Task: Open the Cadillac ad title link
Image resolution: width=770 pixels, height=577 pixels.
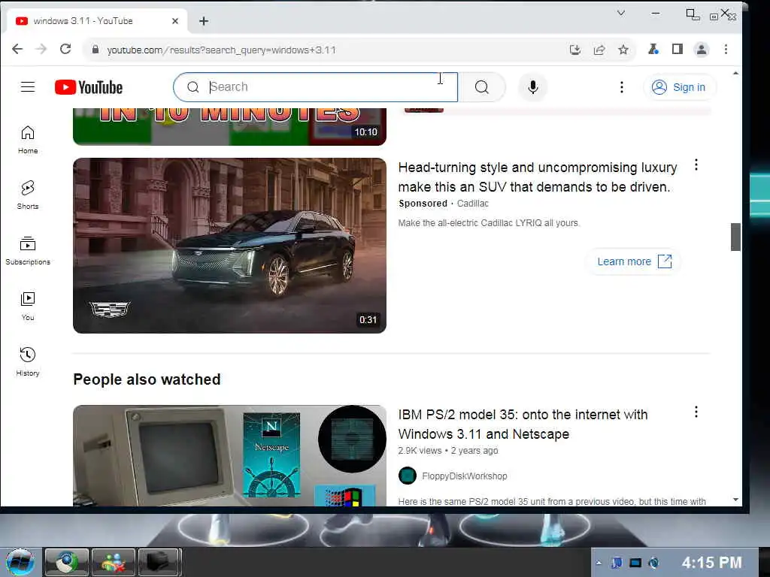Action: click(x=537, y=177)
